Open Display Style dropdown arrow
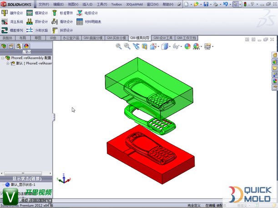Image resolution: width=278 pixels, height=208 pixels. click(x=170, y=47)
